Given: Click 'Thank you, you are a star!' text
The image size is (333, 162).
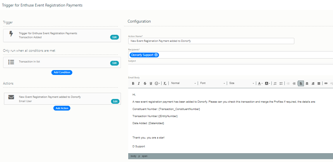Looking at the screenshot, I should [149, 138].
